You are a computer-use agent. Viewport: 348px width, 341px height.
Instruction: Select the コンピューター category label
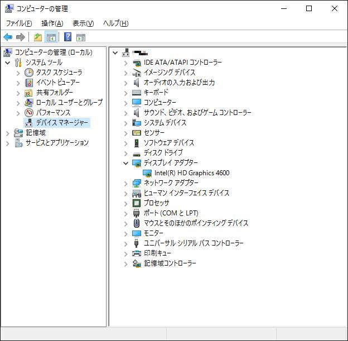pyautogui.click(x=160, y=102)
